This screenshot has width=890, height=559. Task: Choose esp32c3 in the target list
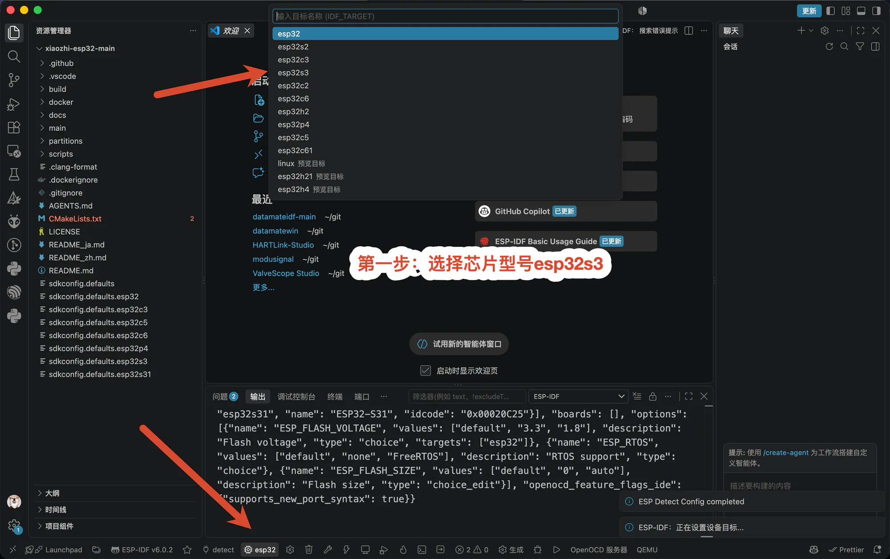(x=445, y=60)
